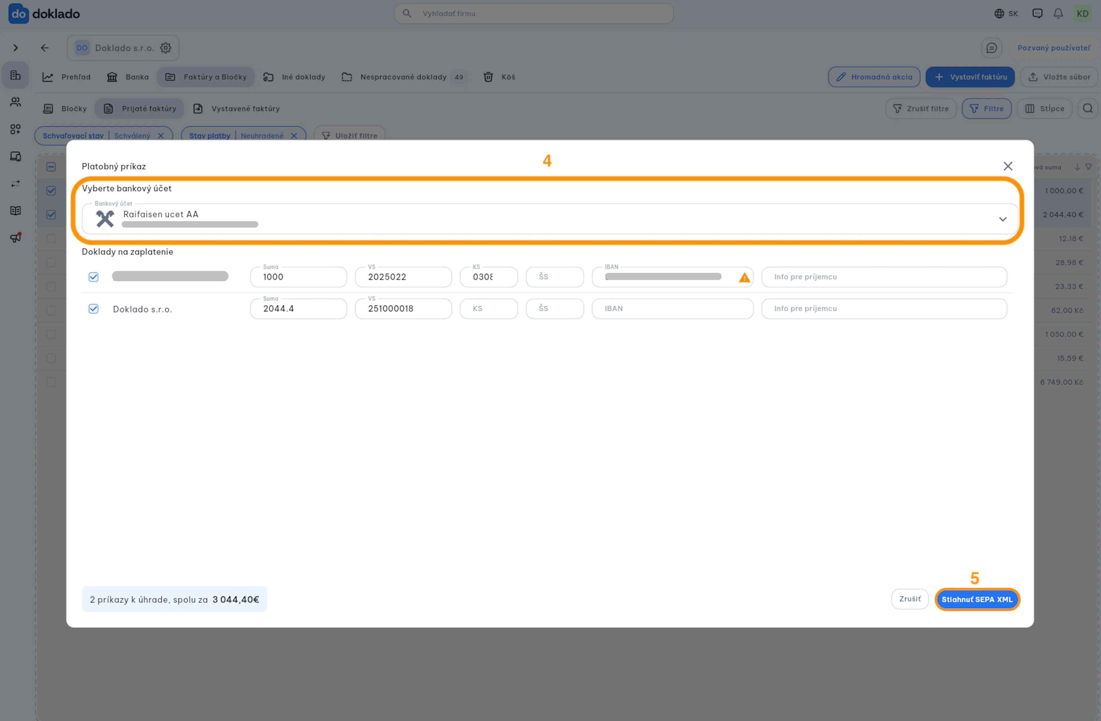Uncheck the row with 1 000,00 €
This screenshot has width=1101, height=721.
[51, 190]
